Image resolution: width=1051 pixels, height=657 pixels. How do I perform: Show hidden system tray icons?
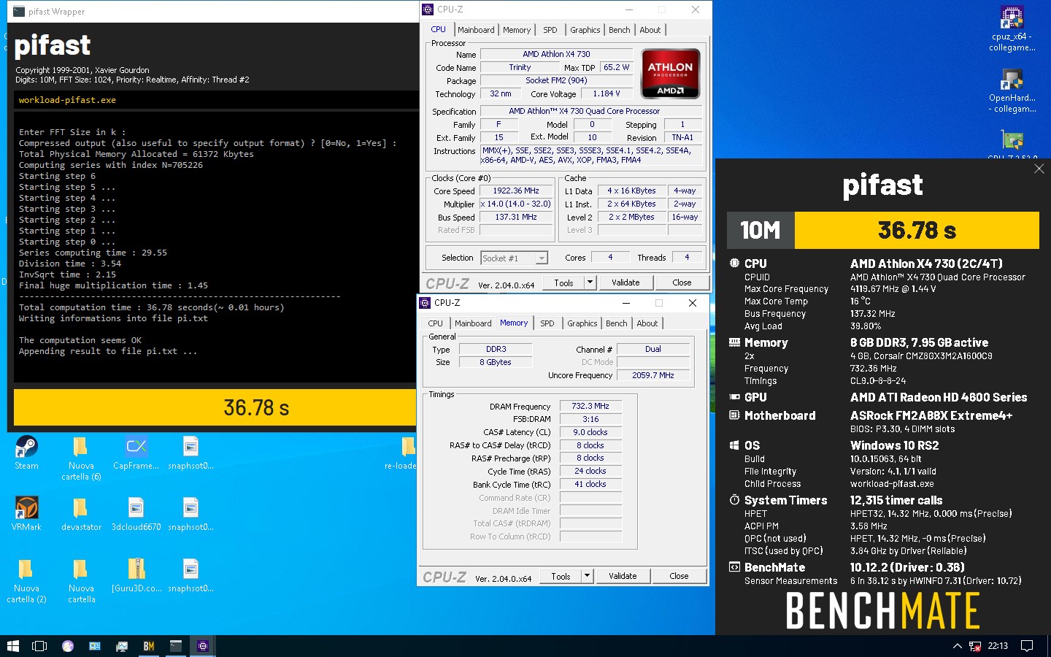[957, 646]
